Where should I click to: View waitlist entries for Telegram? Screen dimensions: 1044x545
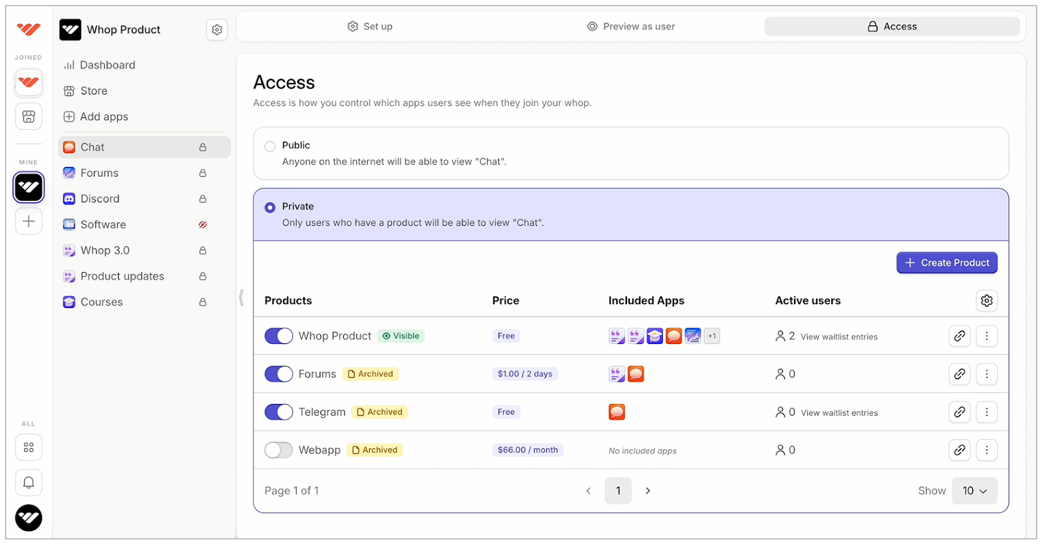coord(839,413)
